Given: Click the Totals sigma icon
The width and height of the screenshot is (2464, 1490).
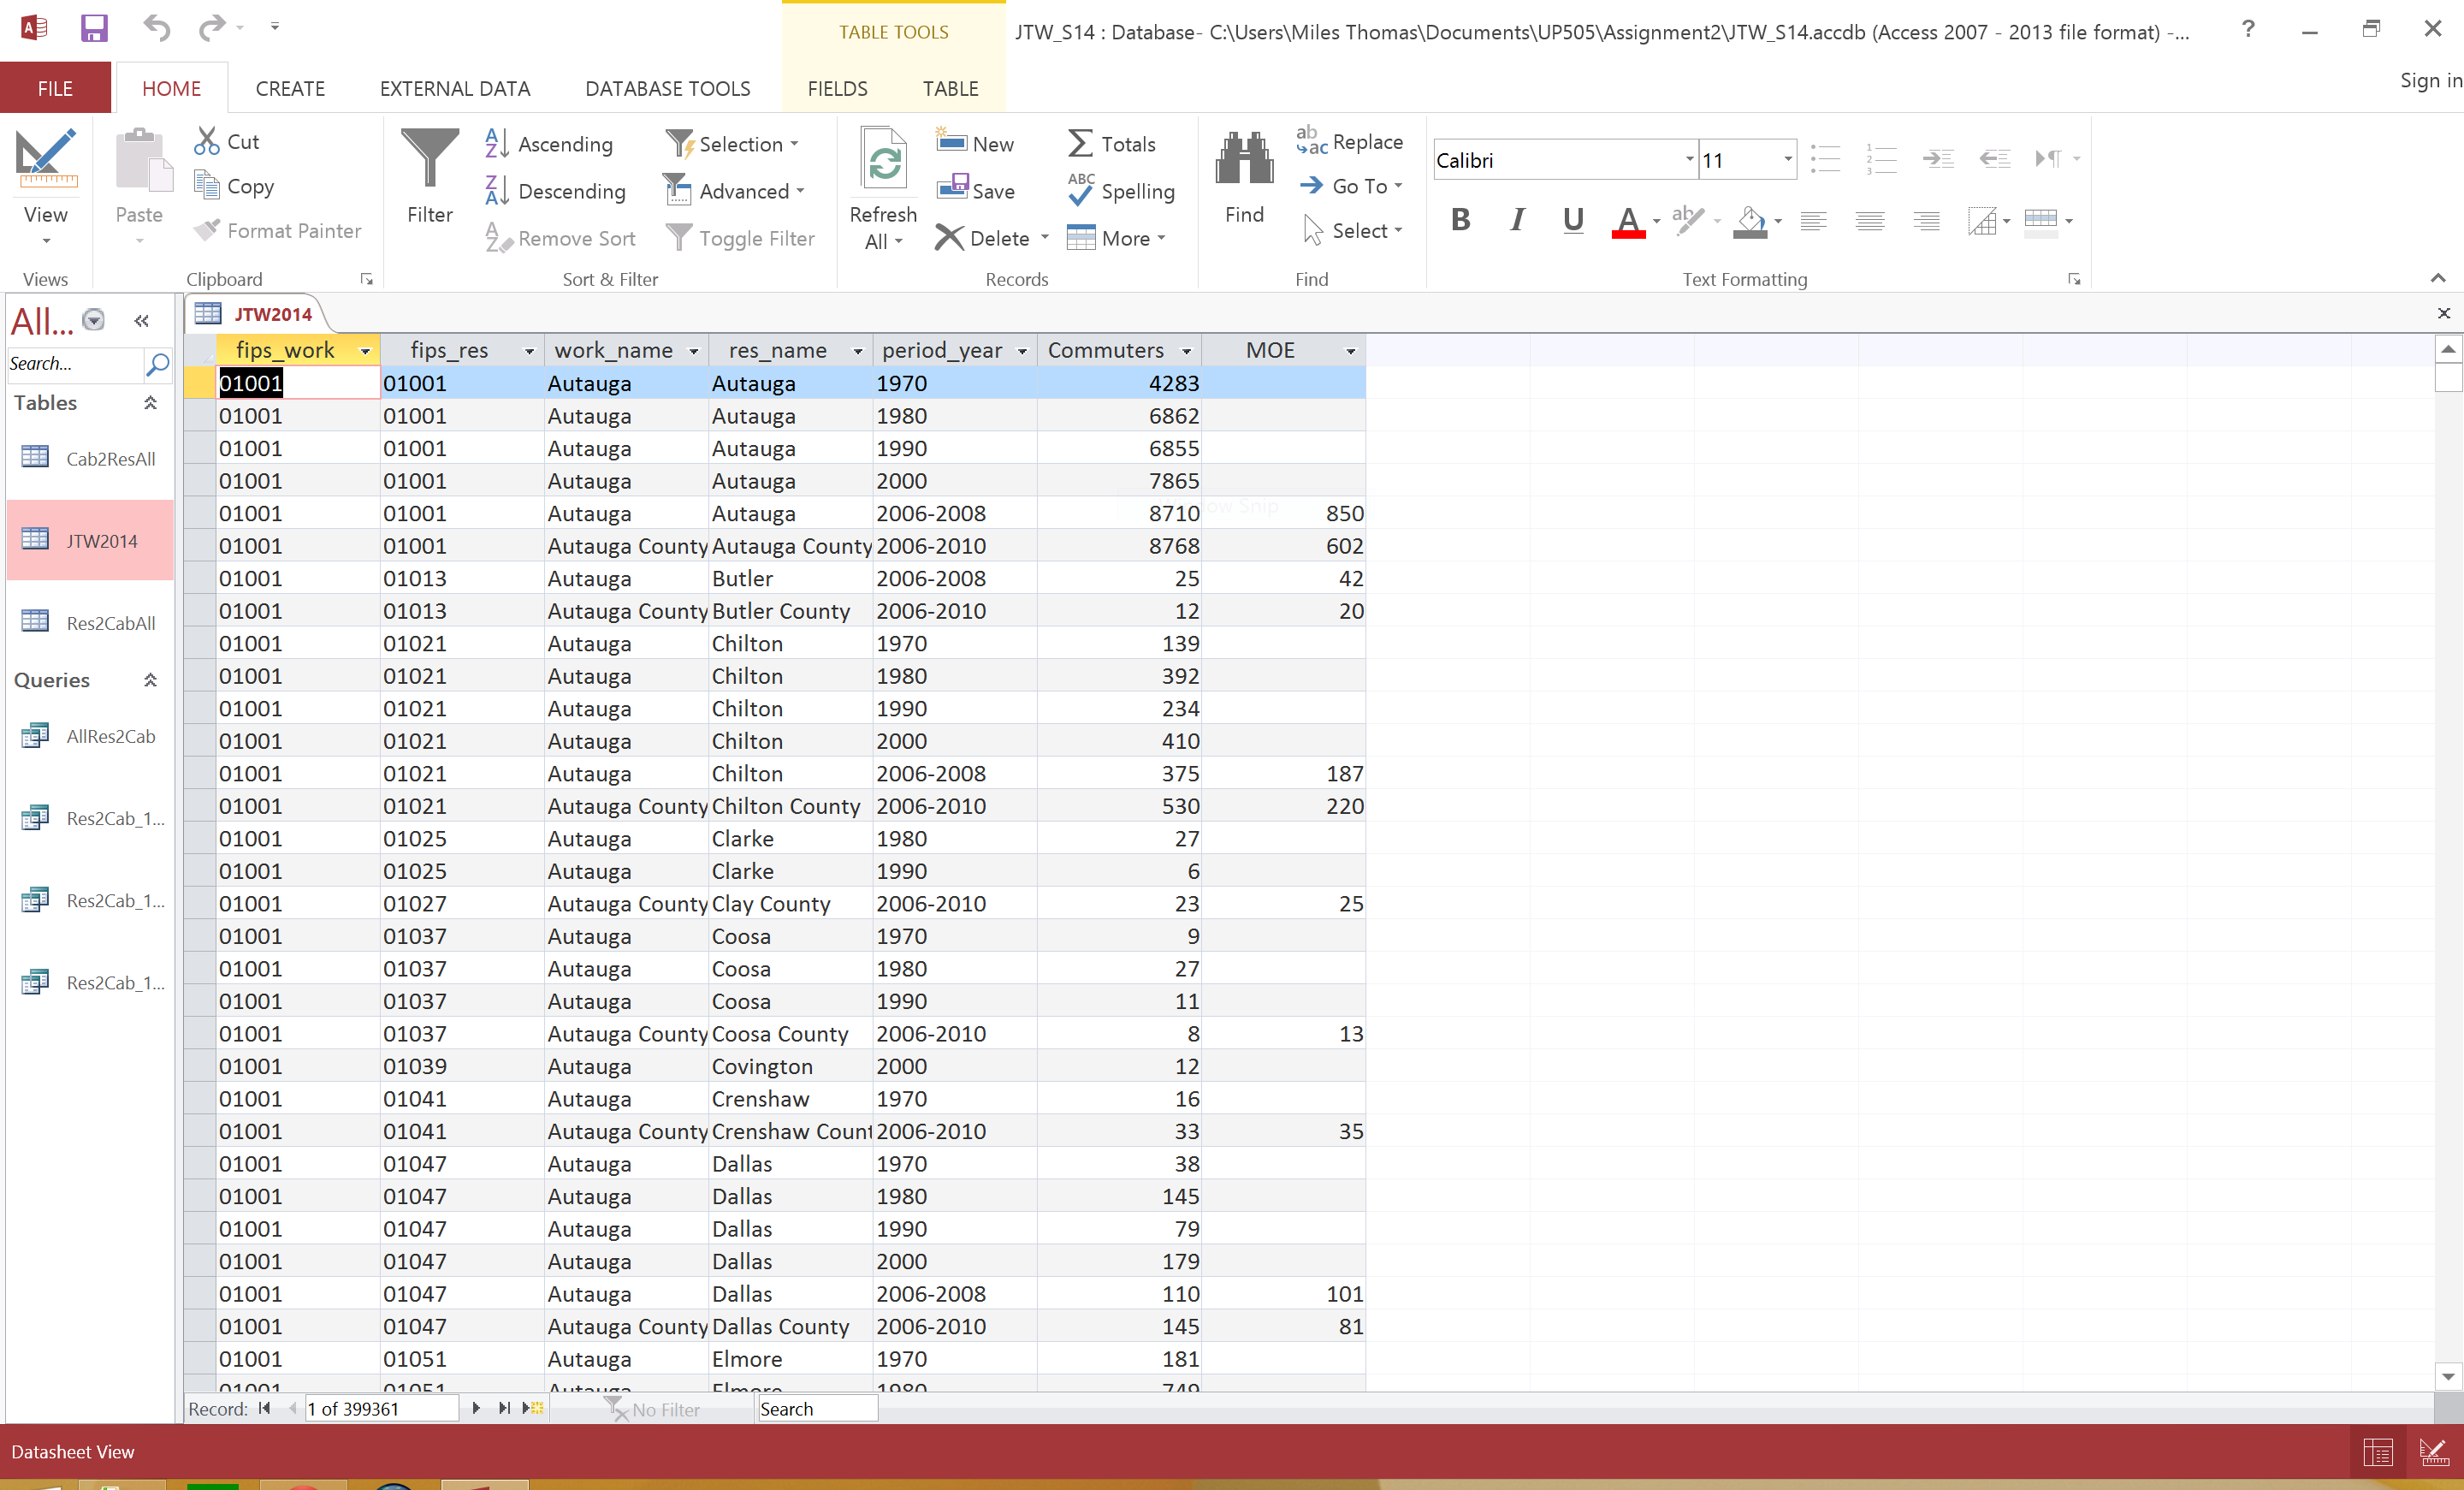Looking at the screenshot, I should (1081, 143).
